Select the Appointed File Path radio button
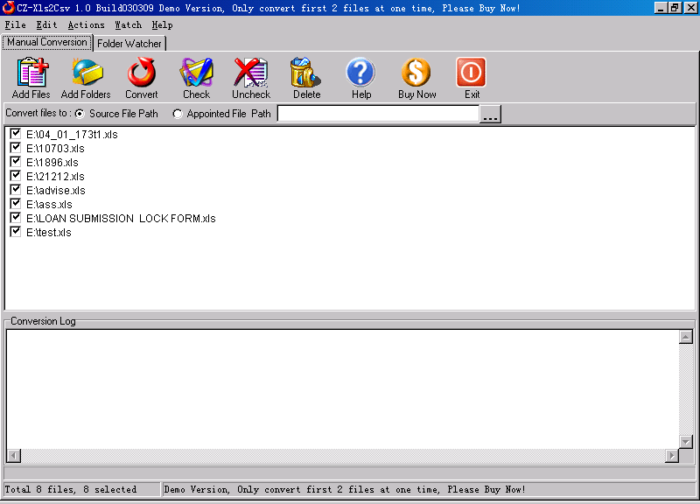Viewport: 700px width, 504px height. pos(178,114)
